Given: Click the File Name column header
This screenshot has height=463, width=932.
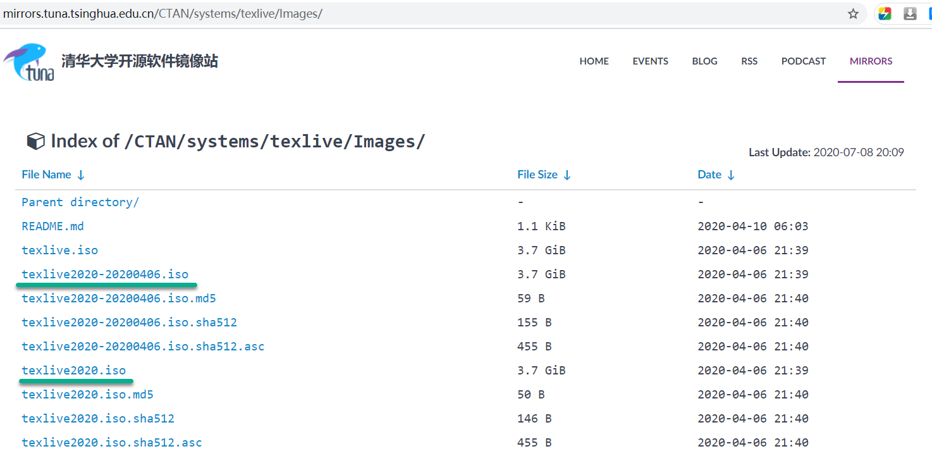Looking at the screenshot, I should point(47,175).
